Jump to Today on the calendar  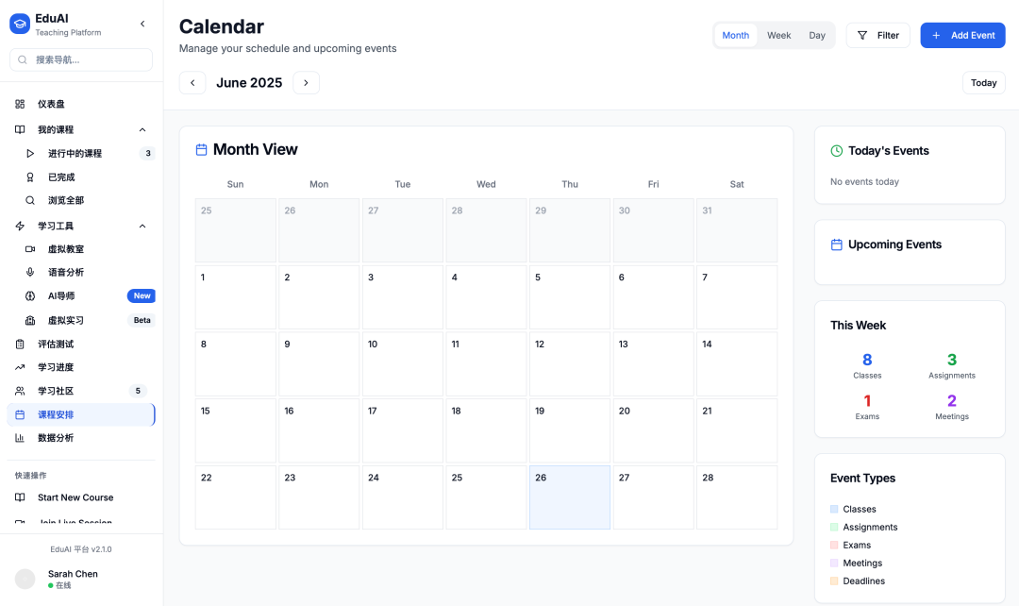pos(983,83)
